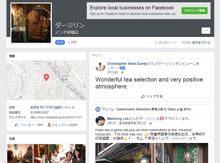The height and width of the screenshot is (163, 220).
Task: Click the globe privacy icon beside 3月3日 post
Action: click(x=150, y=123)
